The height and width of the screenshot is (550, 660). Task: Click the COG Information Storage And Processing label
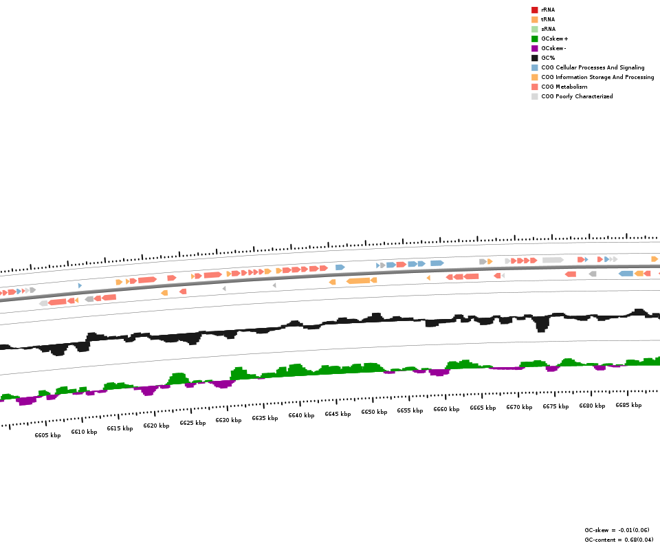tap(597, 77)
